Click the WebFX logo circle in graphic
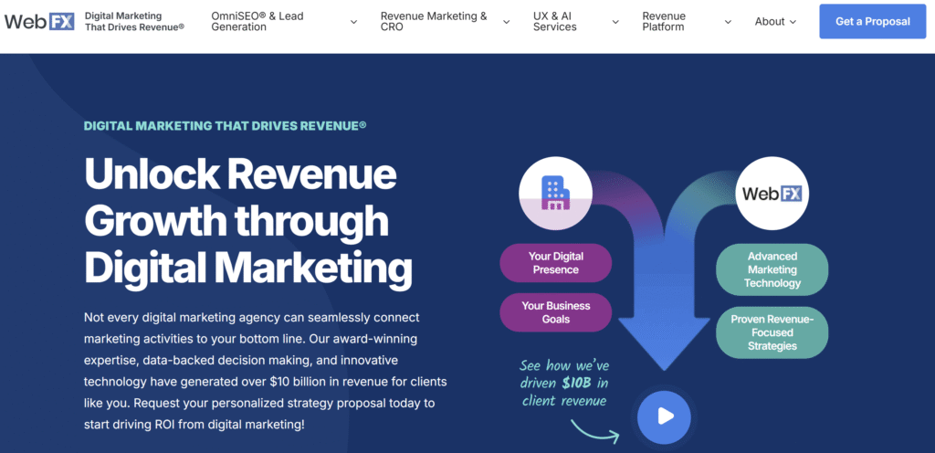 point(772,194)
